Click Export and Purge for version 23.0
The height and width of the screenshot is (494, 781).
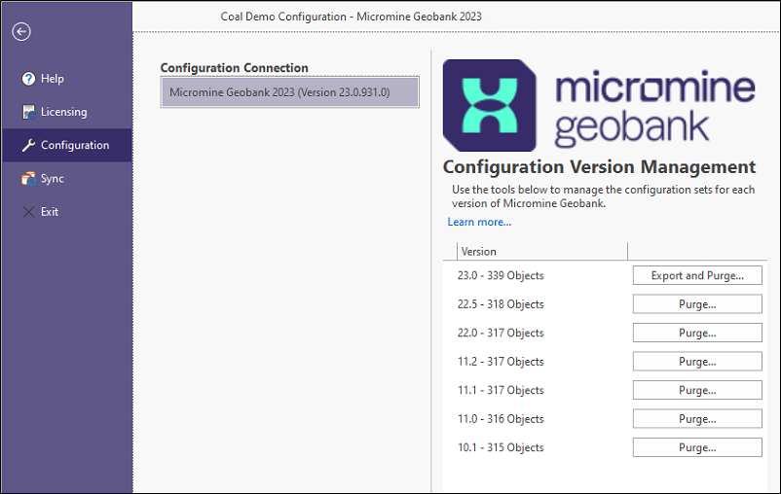click(x=697, y=275)
